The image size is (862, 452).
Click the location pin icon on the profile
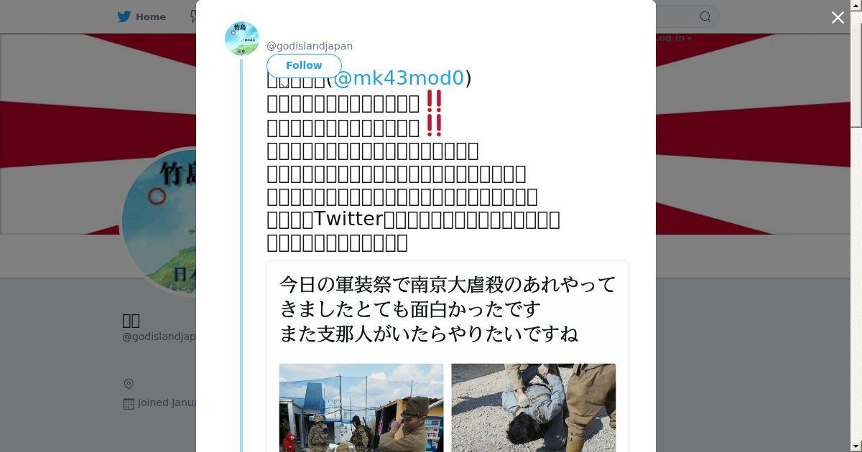129,384
